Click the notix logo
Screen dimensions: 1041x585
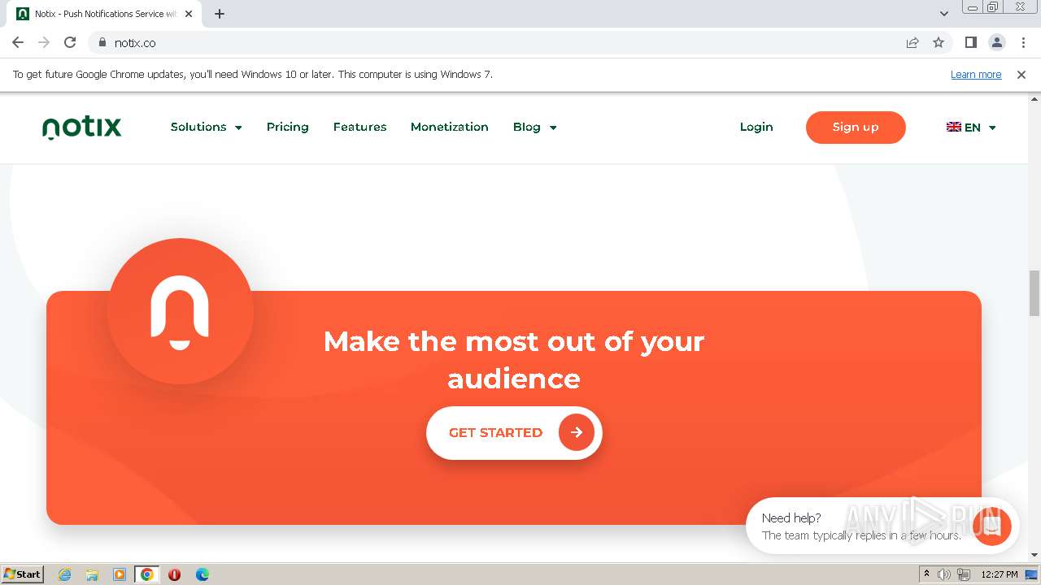pos(82,128)
